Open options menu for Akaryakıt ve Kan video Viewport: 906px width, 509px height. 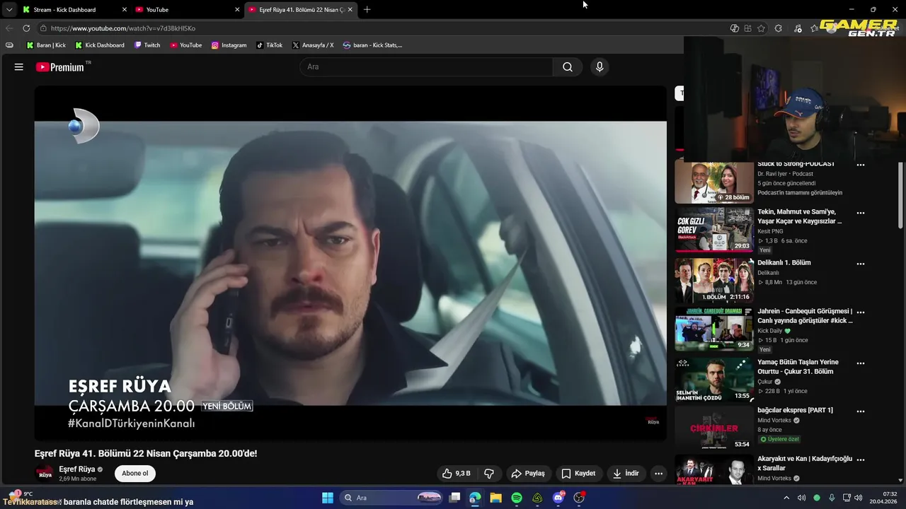pos(861,460)
